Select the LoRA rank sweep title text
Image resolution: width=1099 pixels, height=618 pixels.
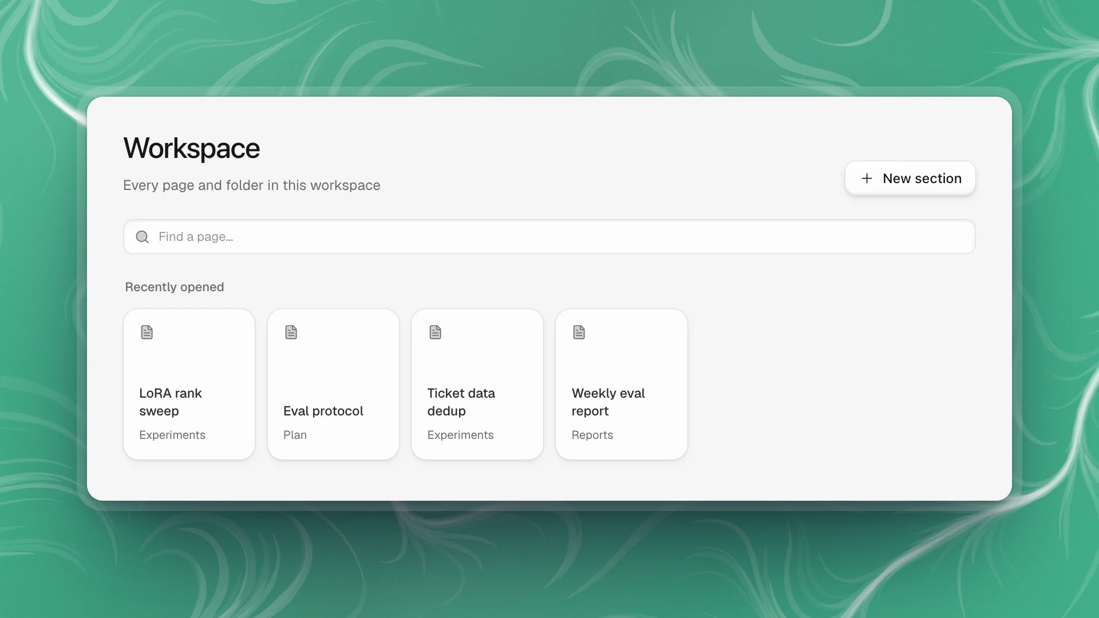click(x=171, y=402)
